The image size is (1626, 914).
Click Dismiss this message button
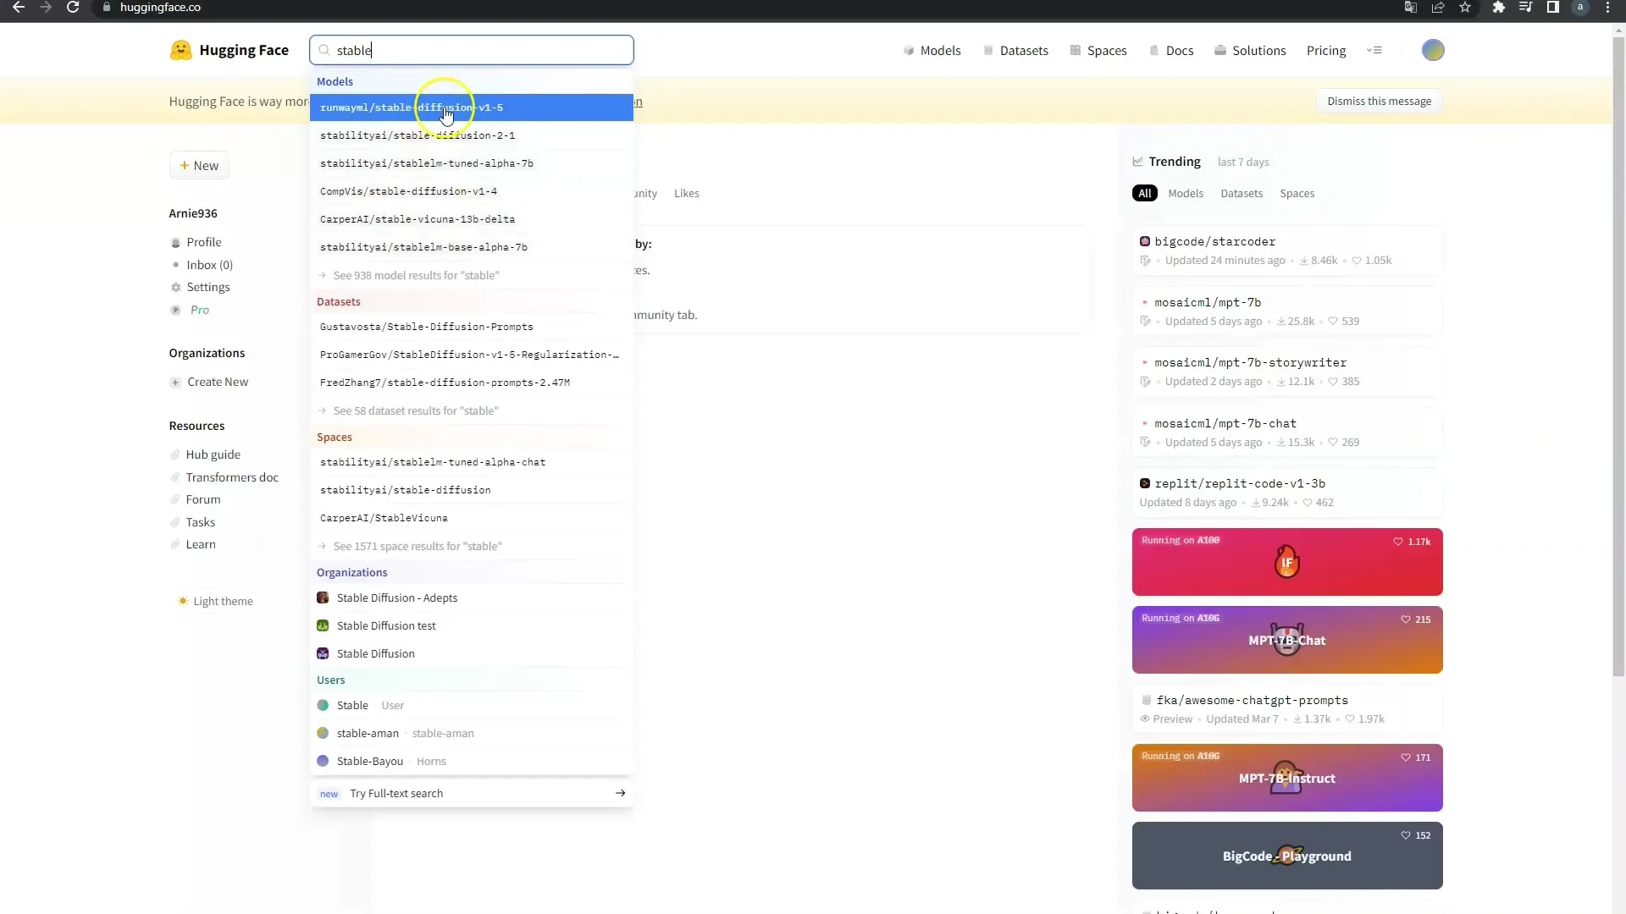[1378, 99]
